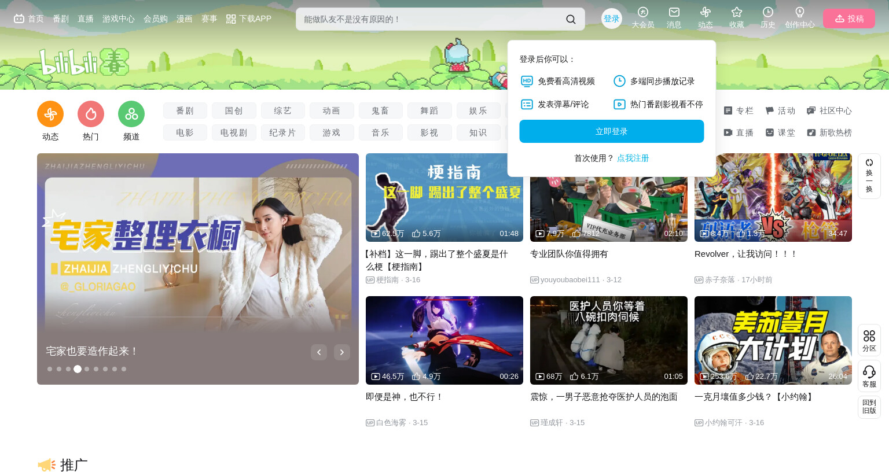This screenshot has height=472, width=889.
Task: Go to previous carousel slide
Action: click(x=319, y=352)
